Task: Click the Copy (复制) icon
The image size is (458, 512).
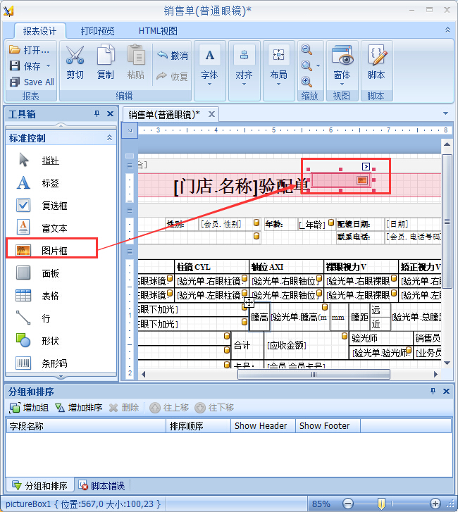Action: pyautogui.click(x=106, y=56)
